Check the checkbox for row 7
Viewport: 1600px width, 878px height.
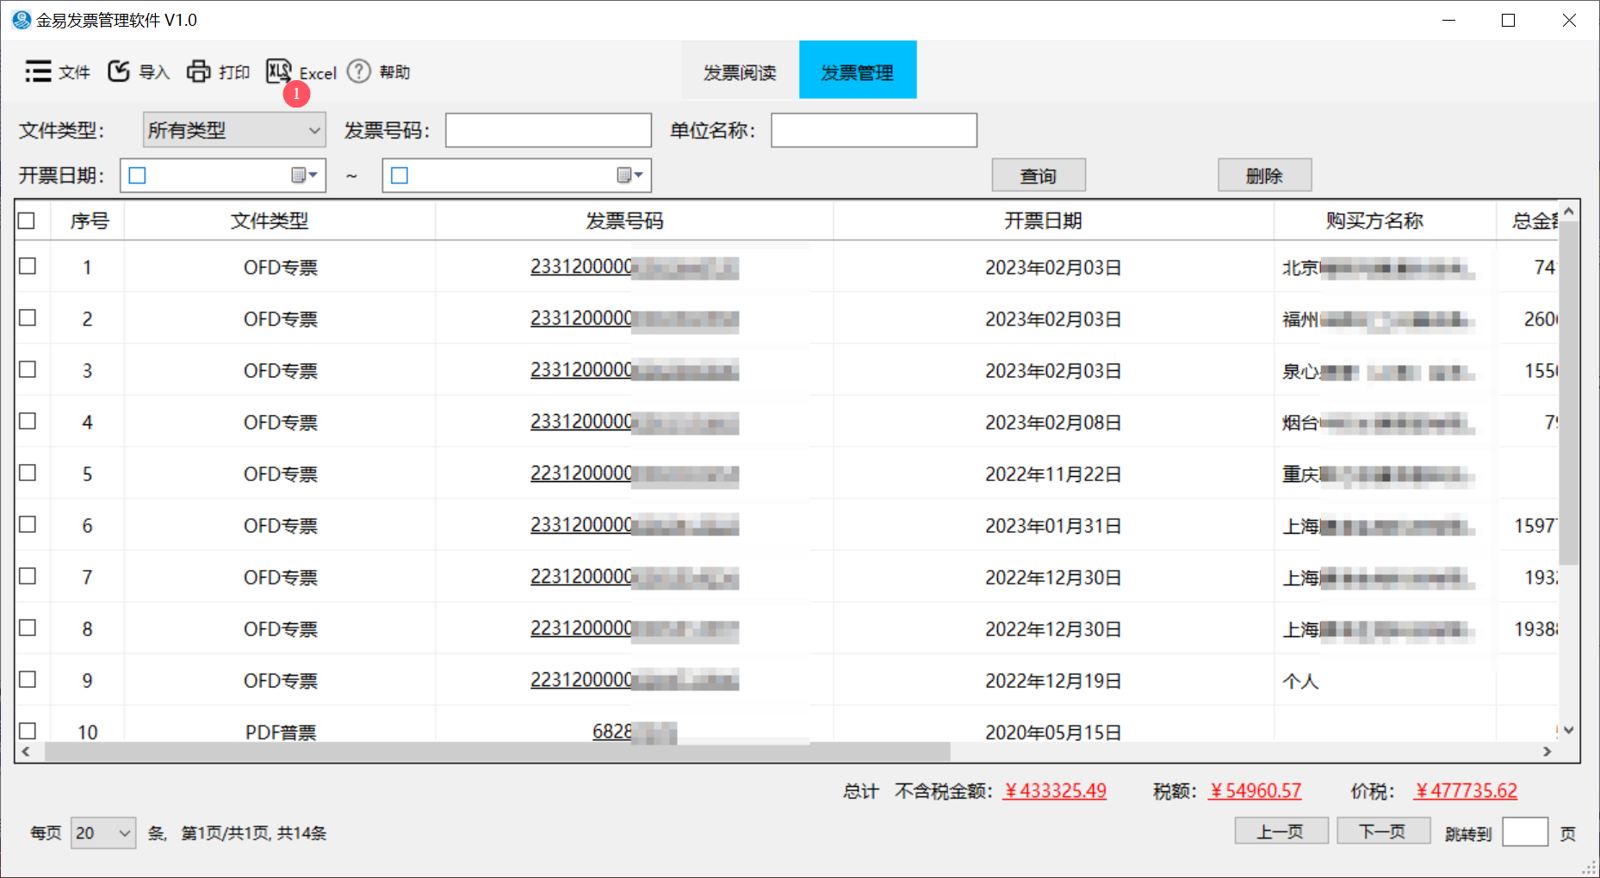[x=28, y=577]
